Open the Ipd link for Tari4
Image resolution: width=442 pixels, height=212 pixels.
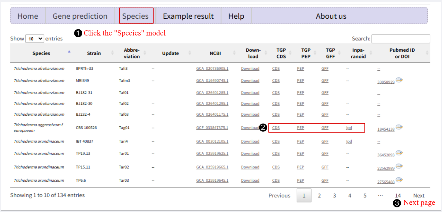point(349,141)
